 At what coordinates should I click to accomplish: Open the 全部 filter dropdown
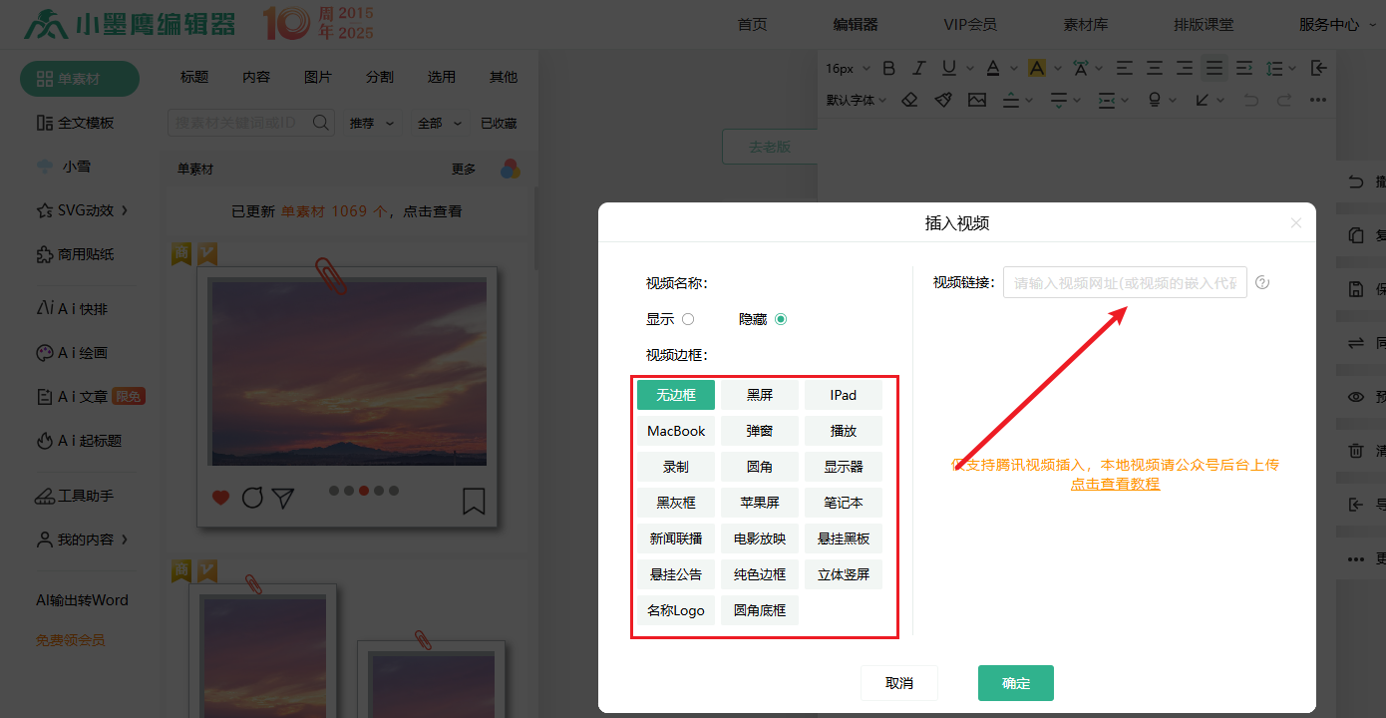[440, 124]
